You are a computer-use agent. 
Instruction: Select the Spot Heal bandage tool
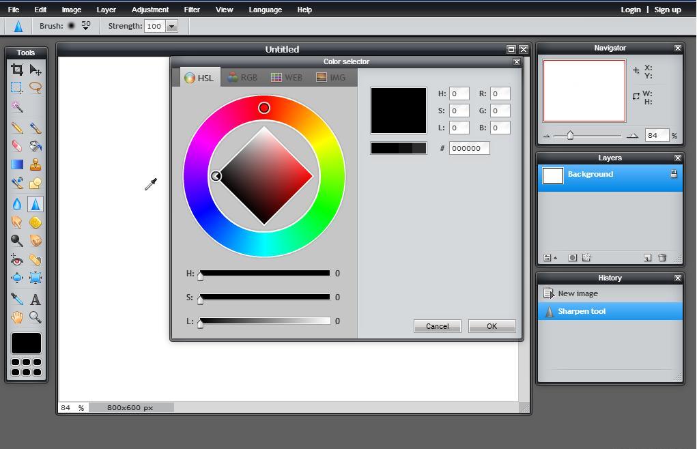point(35,260)
